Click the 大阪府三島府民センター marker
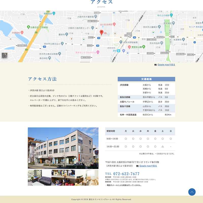 [x=92, y=28]
